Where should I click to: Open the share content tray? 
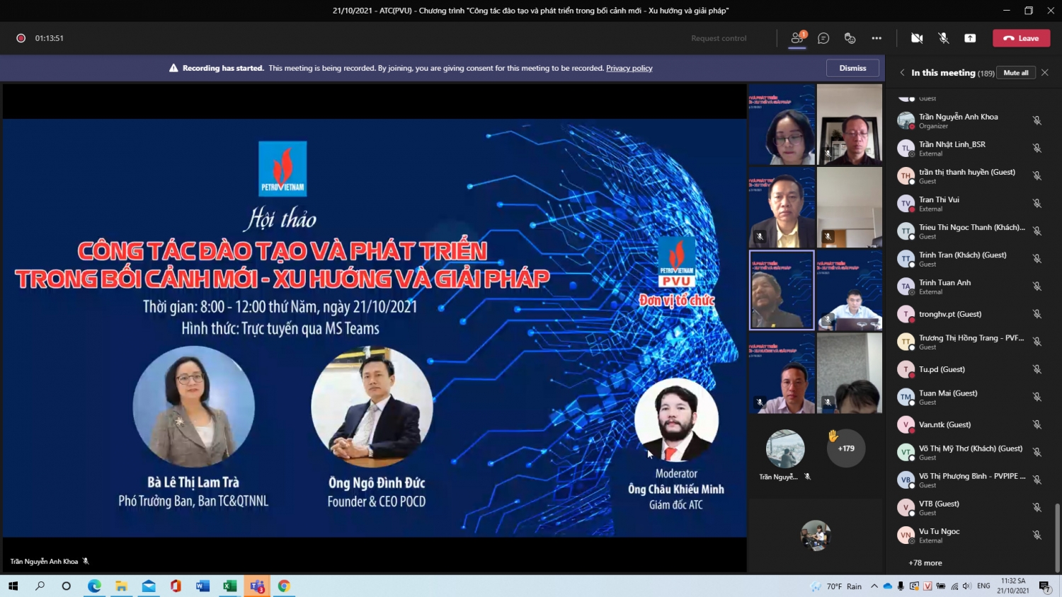pyautogui.click(x=970, y=38)
